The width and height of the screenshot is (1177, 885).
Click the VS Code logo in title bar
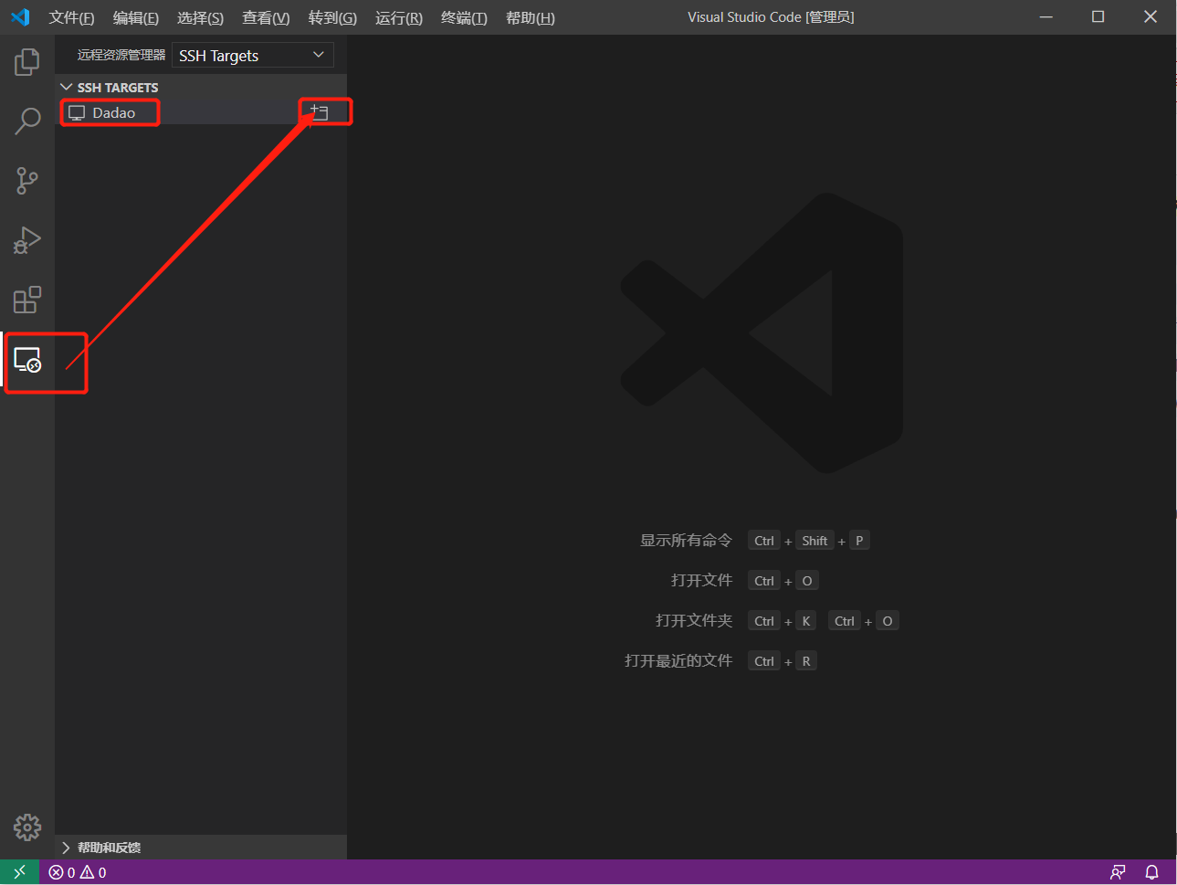(20, 17)
